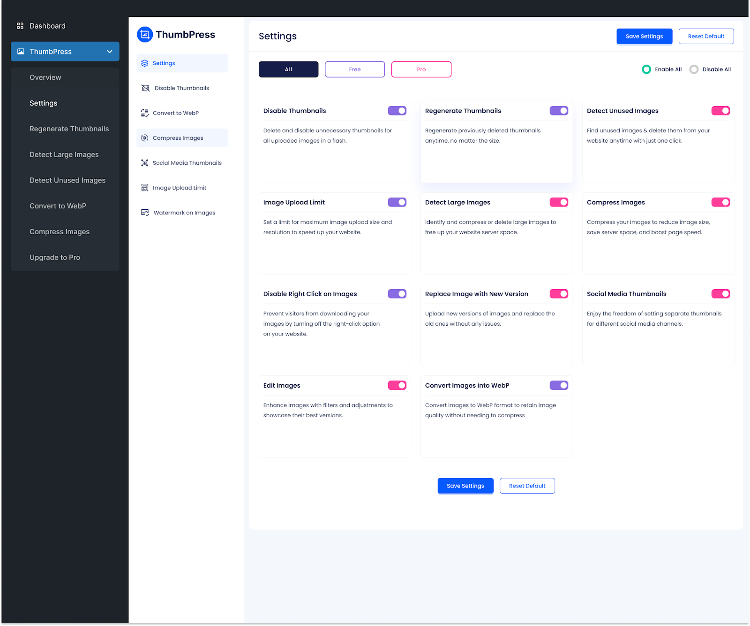750x626 pixels.
Task: Click the Compress Images icon in plugin menu
Action: (x=145, y=138)
